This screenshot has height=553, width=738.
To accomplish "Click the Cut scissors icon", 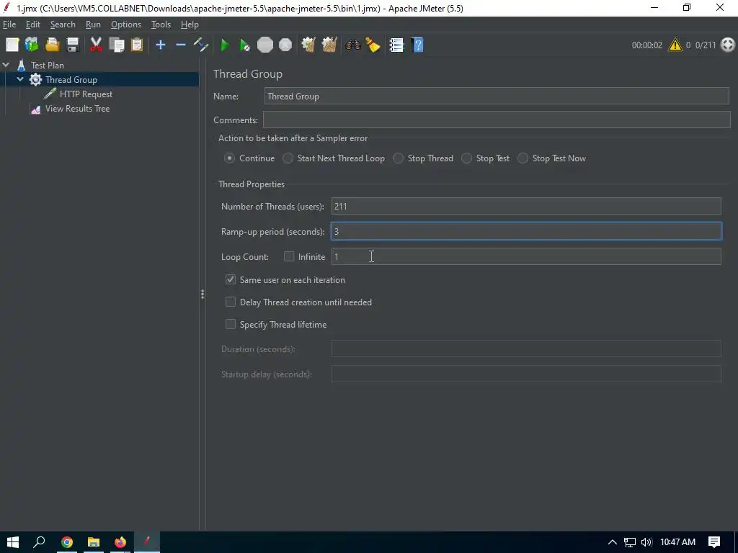I will point(96,45).
